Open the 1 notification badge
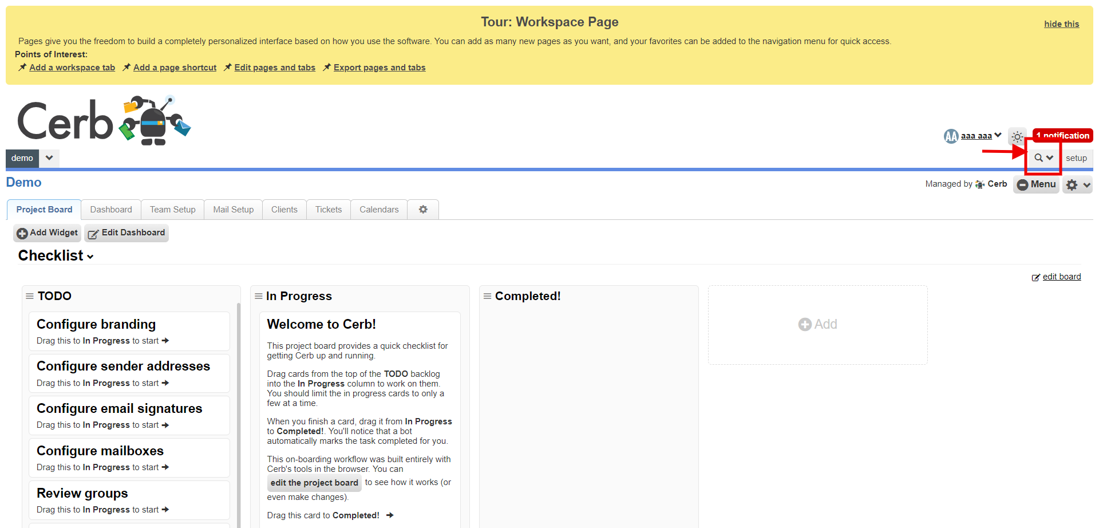The height and width of the screenshot is (528, 1099). 1063,135
